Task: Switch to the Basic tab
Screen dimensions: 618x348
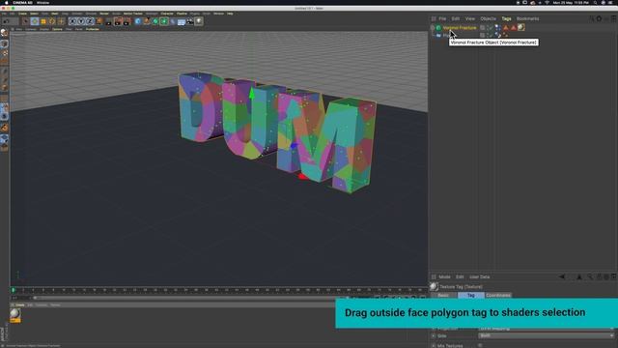Action: click(x=443, y=295)
